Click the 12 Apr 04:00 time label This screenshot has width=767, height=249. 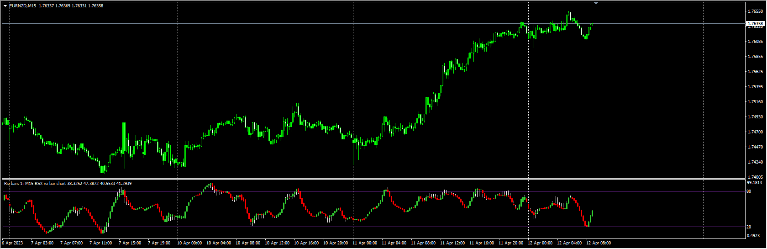click(569, 243)
